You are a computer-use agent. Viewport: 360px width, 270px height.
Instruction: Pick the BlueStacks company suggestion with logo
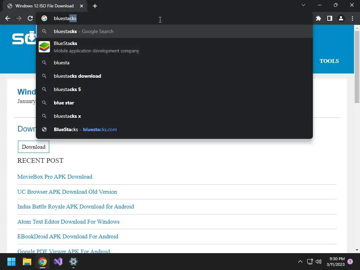(x=174, y=47)
